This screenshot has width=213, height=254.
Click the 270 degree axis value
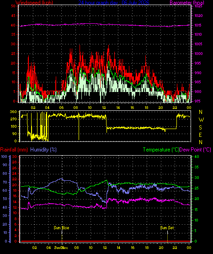point(13,119)
